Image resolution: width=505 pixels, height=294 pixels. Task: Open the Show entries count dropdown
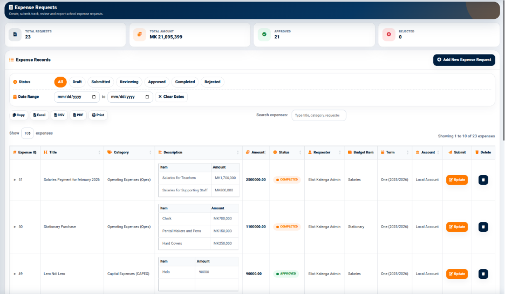click(x=28, y=133)
